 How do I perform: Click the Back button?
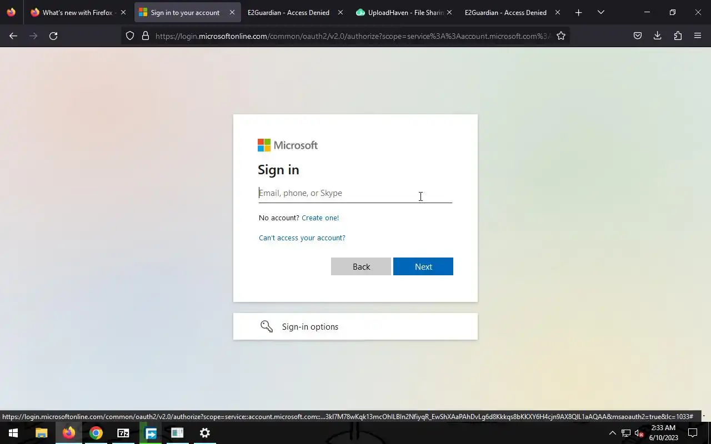pos(361,266)
